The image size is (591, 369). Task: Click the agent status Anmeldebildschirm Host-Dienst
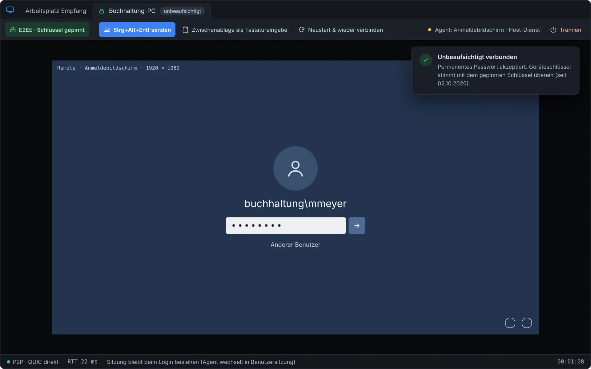coord(484,30)
